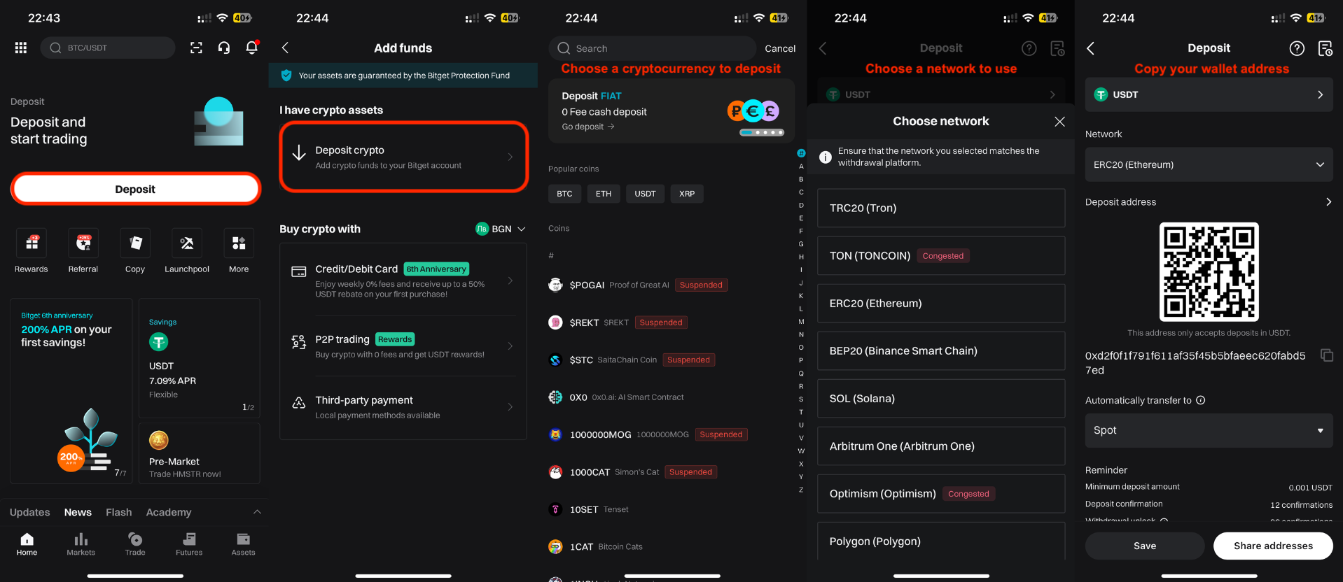Select the Academy tab

point(169,512)
